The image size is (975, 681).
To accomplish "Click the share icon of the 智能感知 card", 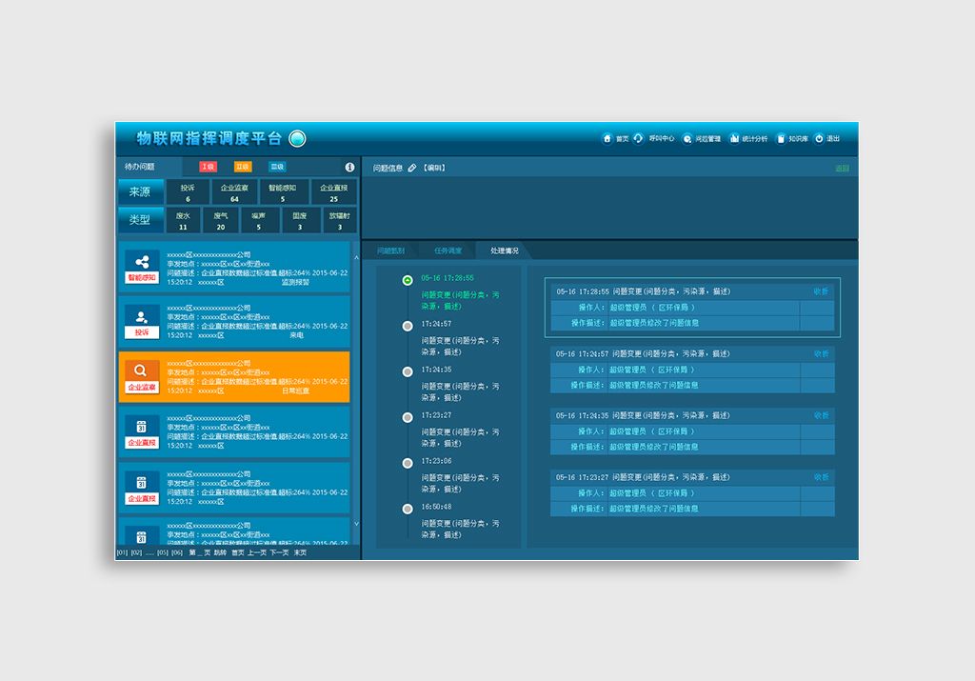I will click(x=142, y=262).
